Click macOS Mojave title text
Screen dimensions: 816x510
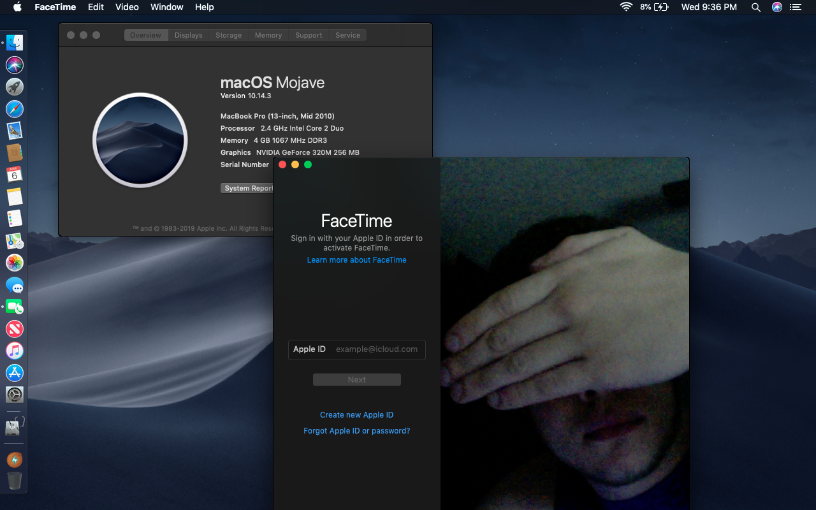pyautogui.click(x=272, y=83)
